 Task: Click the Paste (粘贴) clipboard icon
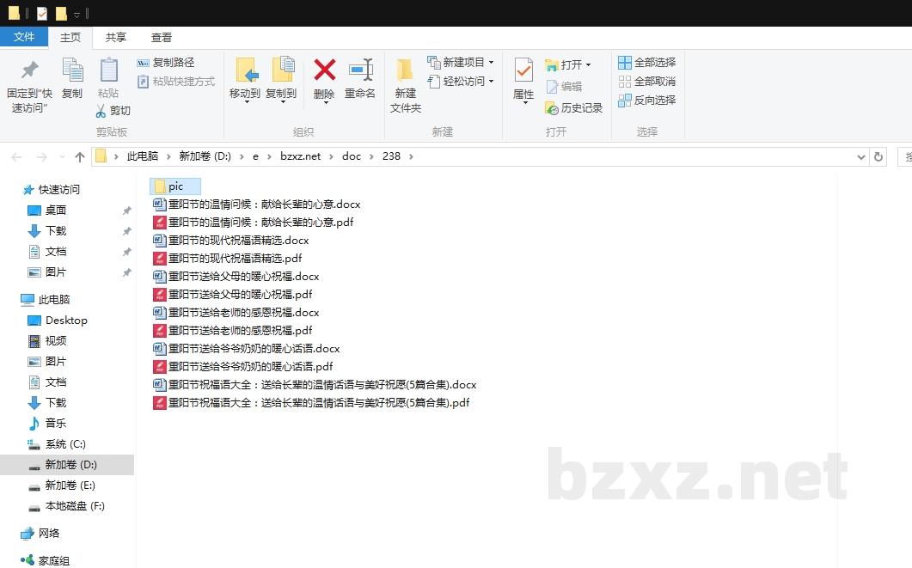point(108,70)
